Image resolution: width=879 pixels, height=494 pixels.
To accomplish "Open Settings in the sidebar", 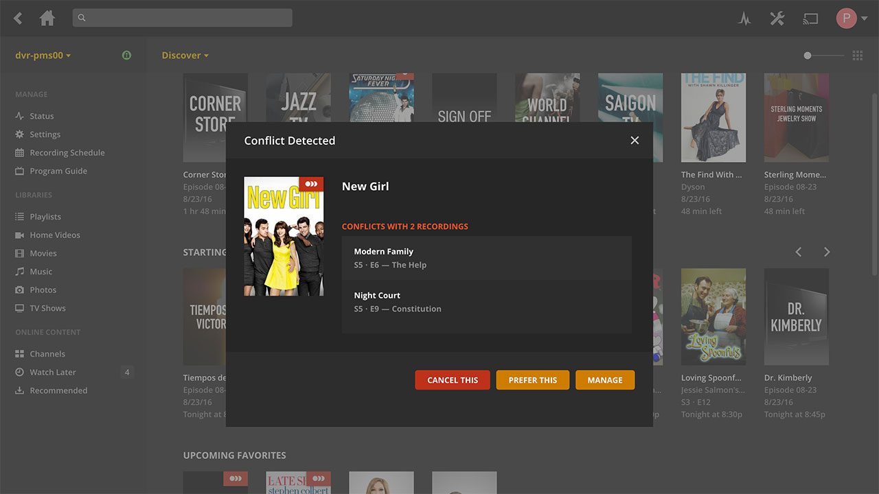I will click(x=45, y=134).
